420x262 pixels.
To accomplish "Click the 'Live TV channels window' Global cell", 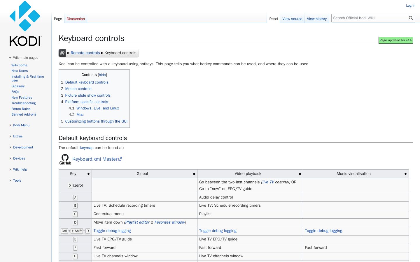I will pos(144,256).
